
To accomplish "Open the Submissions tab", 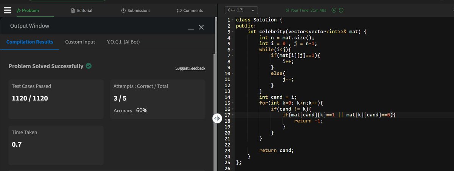I will click(x=135, y=11).
